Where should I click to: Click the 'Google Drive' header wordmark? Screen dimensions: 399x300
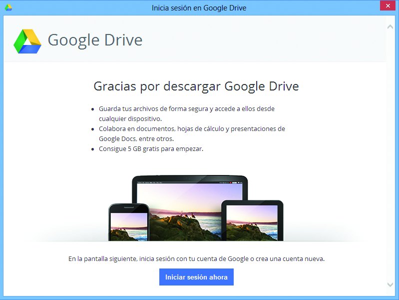[x=95, y=40]
